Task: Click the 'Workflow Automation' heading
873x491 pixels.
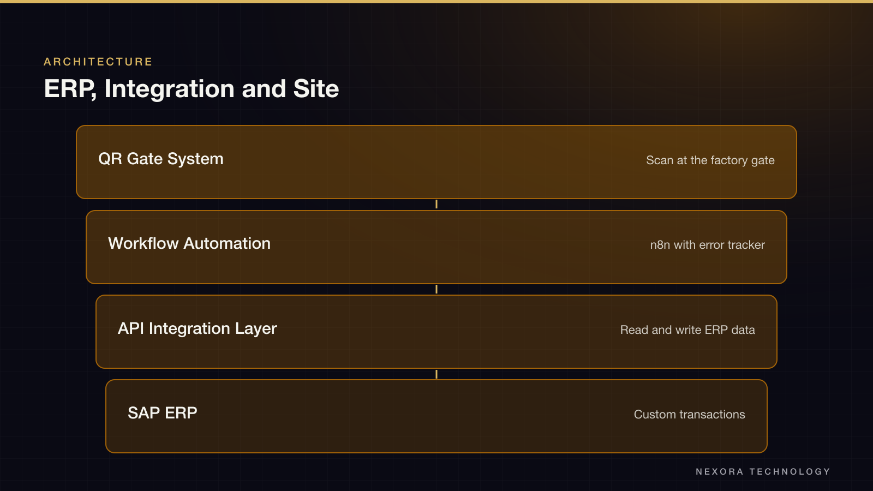Action: 189,243
